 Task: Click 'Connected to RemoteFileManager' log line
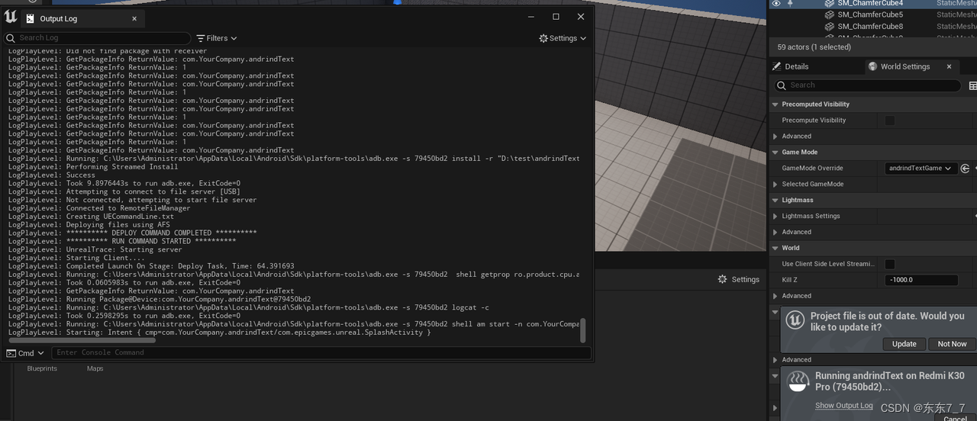[x=99, y=208]
